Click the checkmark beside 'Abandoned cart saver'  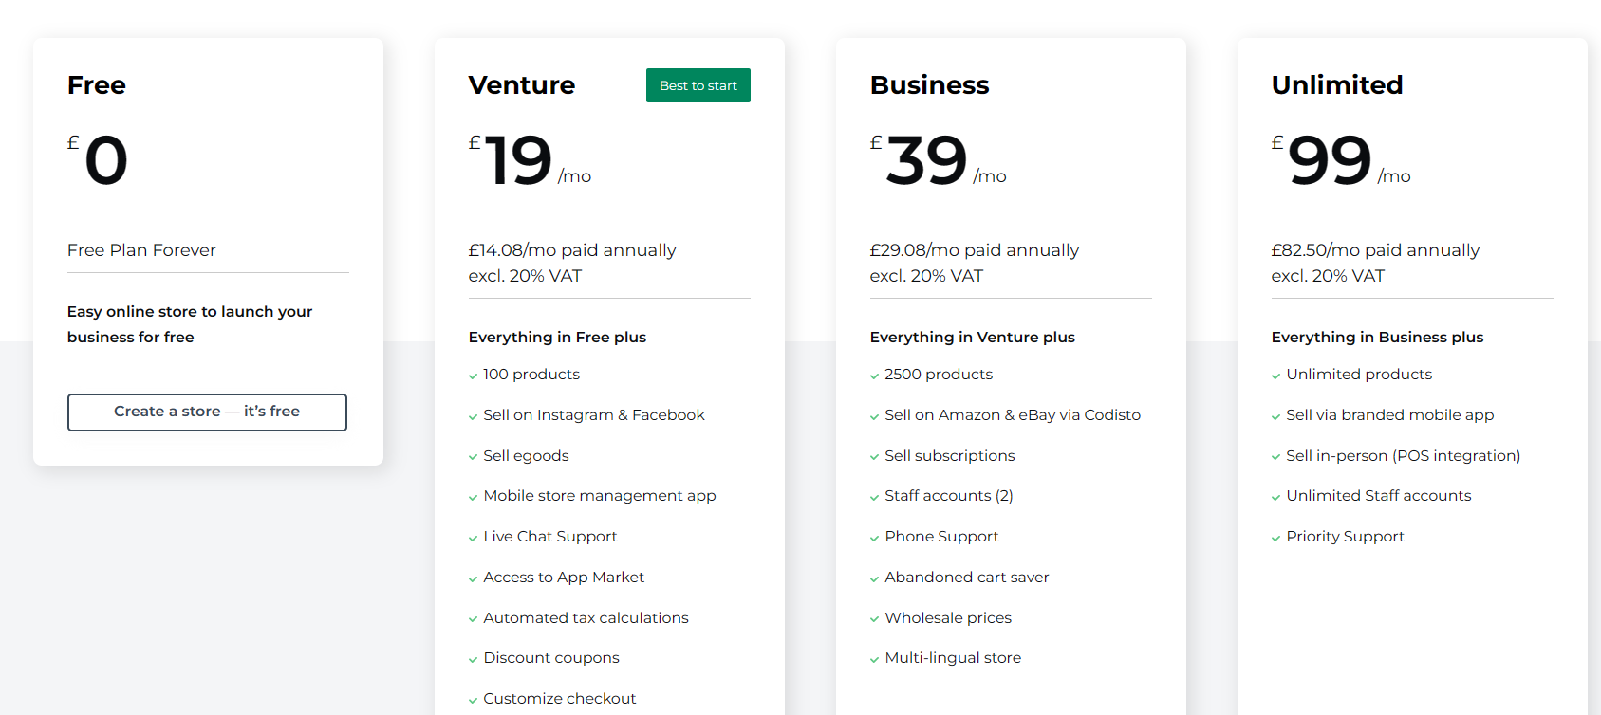click(x=874, y=579)
